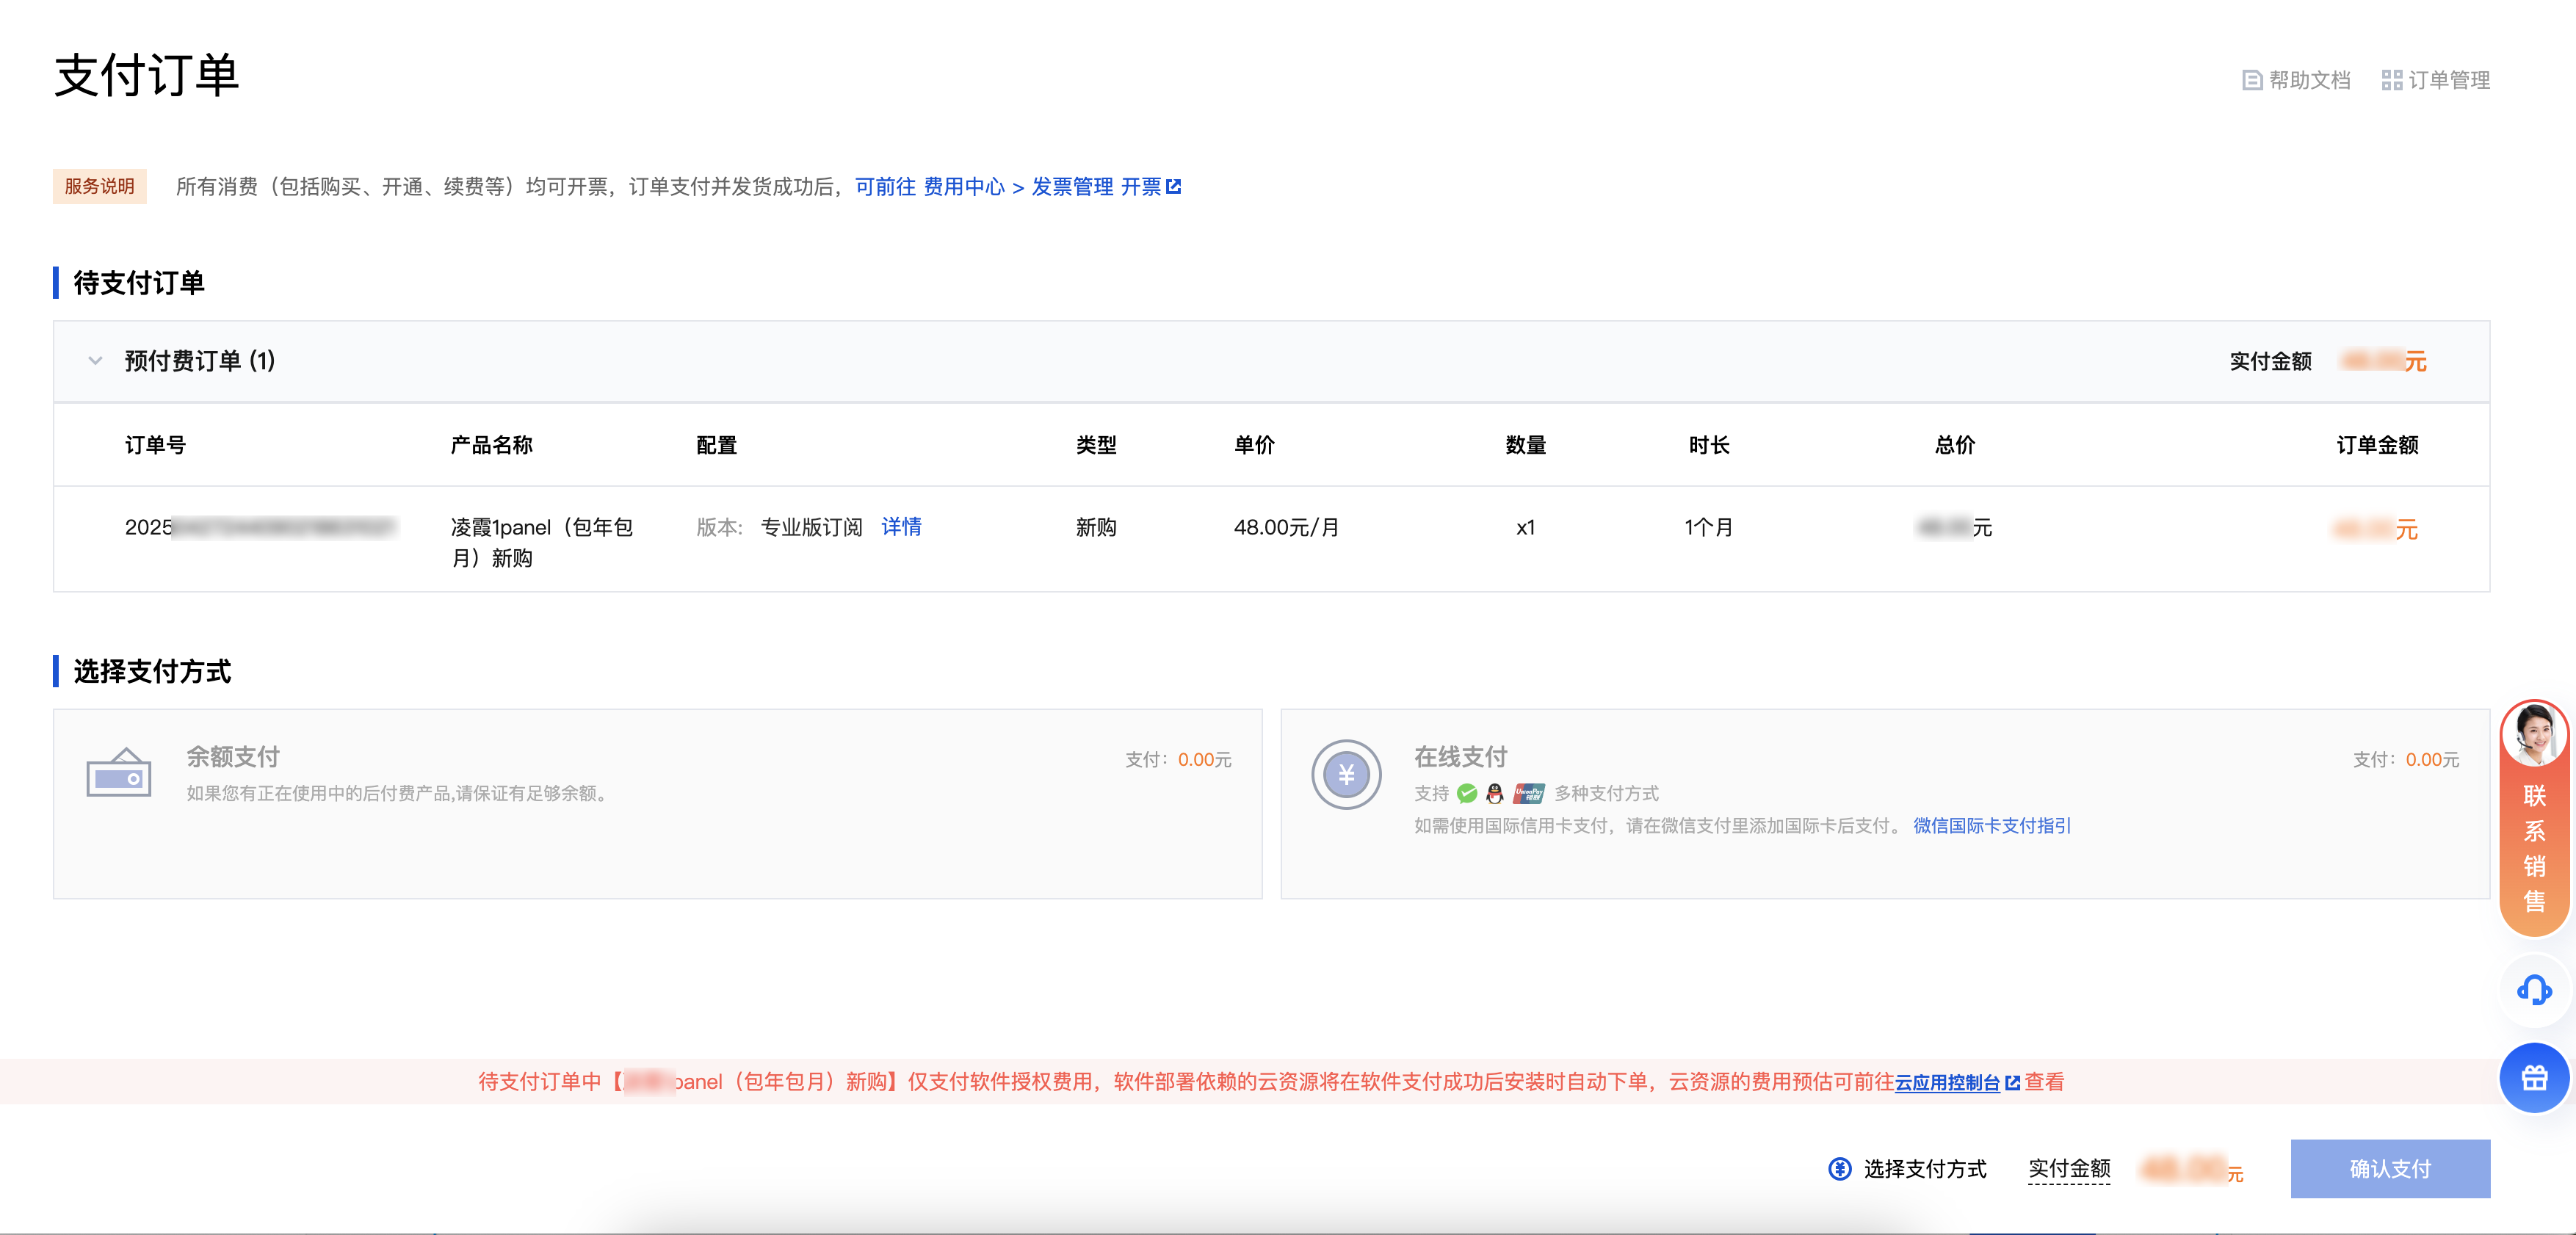This screenshot has height=1235, width=2576.
Task: Click the 预付费订单 (1) header text
Action: 200,361
